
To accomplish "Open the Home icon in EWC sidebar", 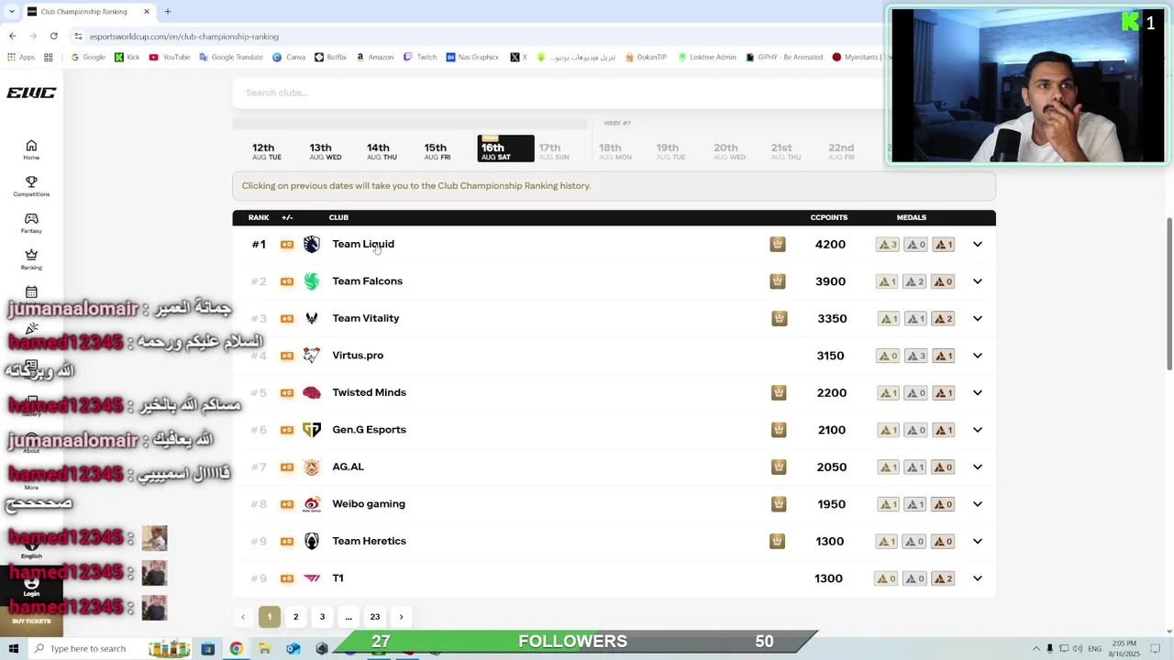I will click(x=31, y=149).
